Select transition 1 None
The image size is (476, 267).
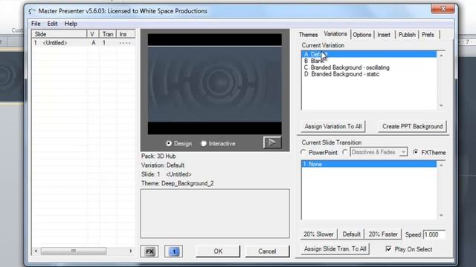pyautogui.click(x=369, y=164)
